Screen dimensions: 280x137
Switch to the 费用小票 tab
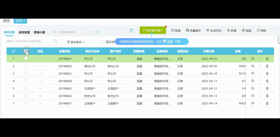click(40, 33)
